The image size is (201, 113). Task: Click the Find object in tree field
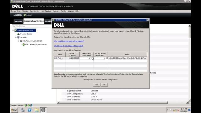[x=32, y=26]
